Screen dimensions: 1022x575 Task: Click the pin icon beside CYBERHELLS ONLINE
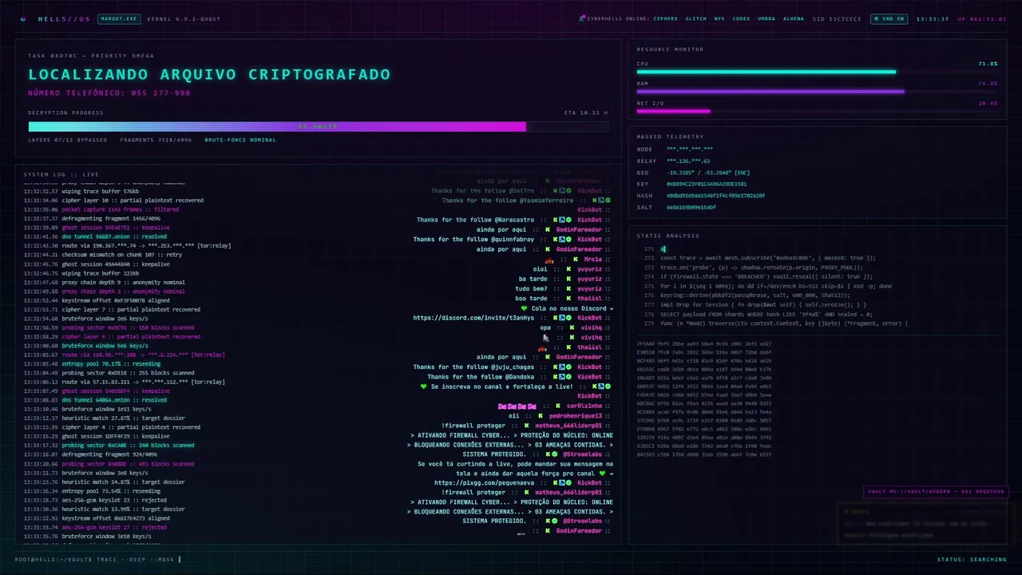pyautogui.click(x=582, y=18)
